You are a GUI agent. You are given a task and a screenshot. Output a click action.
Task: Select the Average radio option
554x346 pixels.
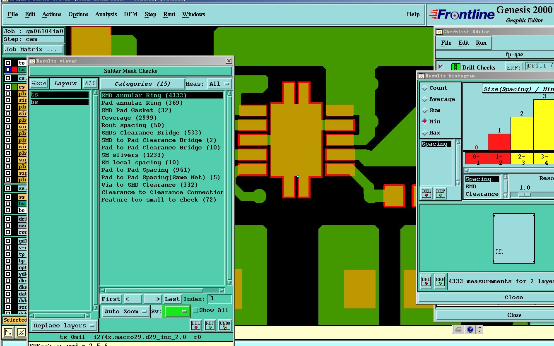coord(425,99)
